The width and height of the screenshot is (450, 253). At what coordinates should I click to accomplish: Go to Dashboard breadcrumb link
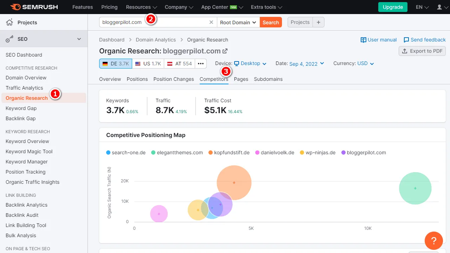point(112,40)
